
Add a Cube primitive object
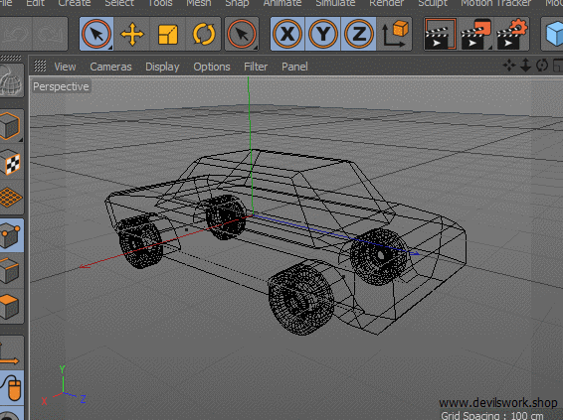pyautogui.click(x=553, y=34)
